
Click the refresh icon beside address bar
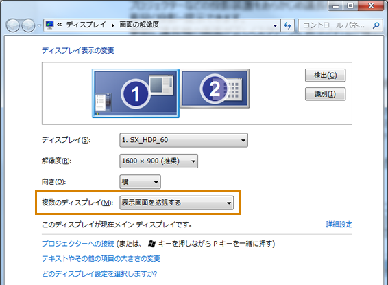coord(287,25)
